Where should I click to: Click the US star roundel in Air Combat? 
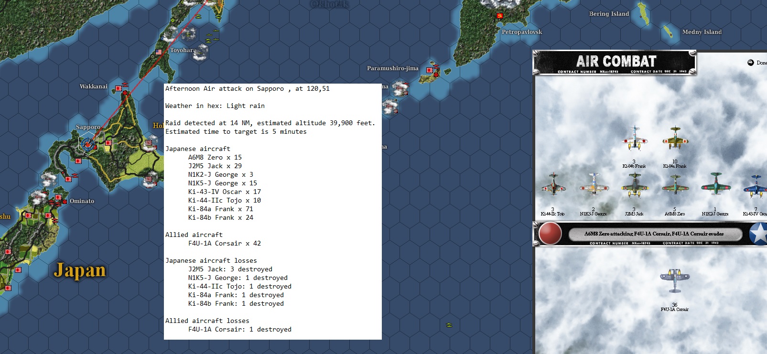tap(758, 234)
